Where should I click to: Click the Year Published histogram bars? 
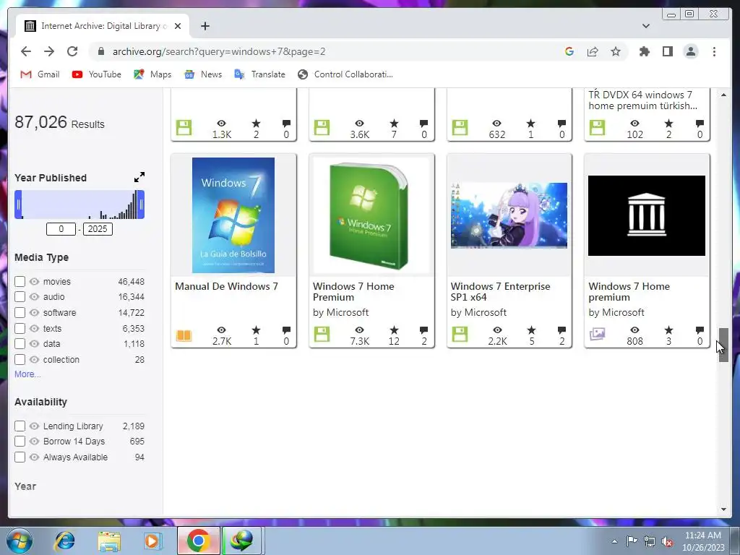(79, 205)
